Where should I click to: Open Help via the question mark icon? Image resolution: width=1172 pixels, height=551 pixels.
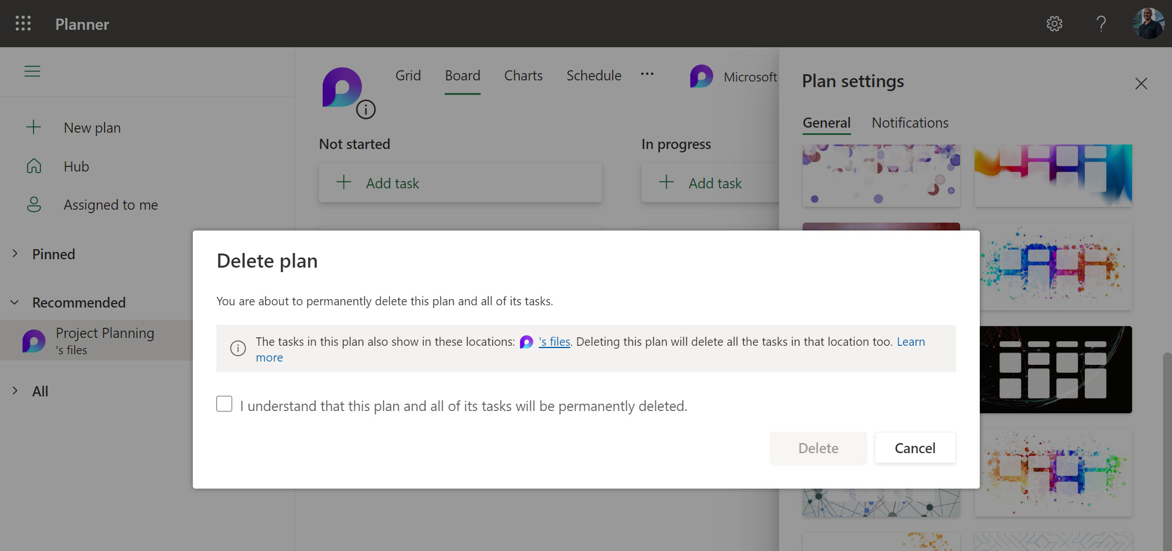coord(1100,24)
